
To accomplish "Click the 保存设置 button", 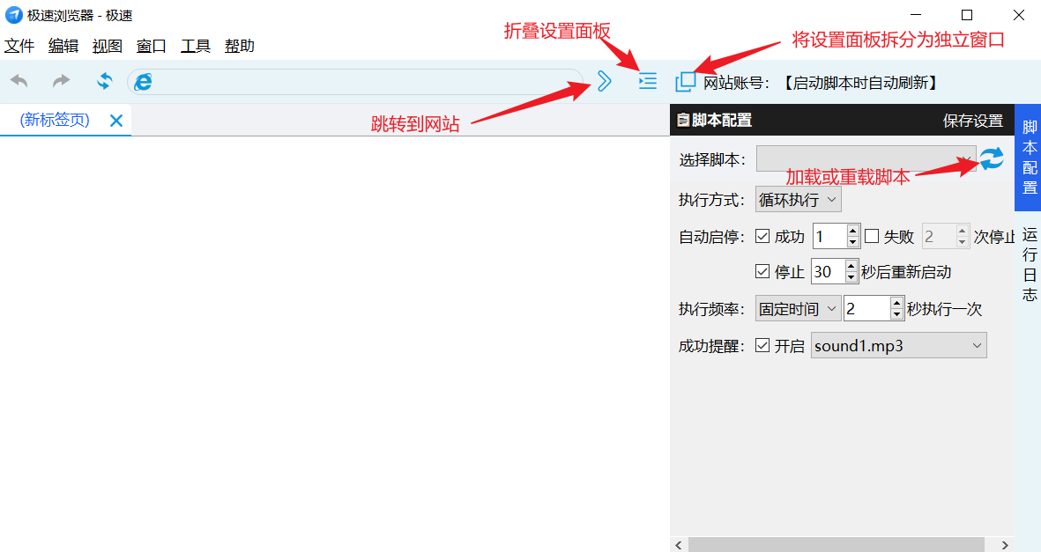I will (972, 121).
